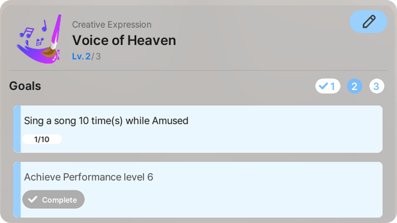Image resolution: width=397 pixels, height=223 pixels.
Task: Click the checkmark icon beside Complete
Action: pos(33,200)
